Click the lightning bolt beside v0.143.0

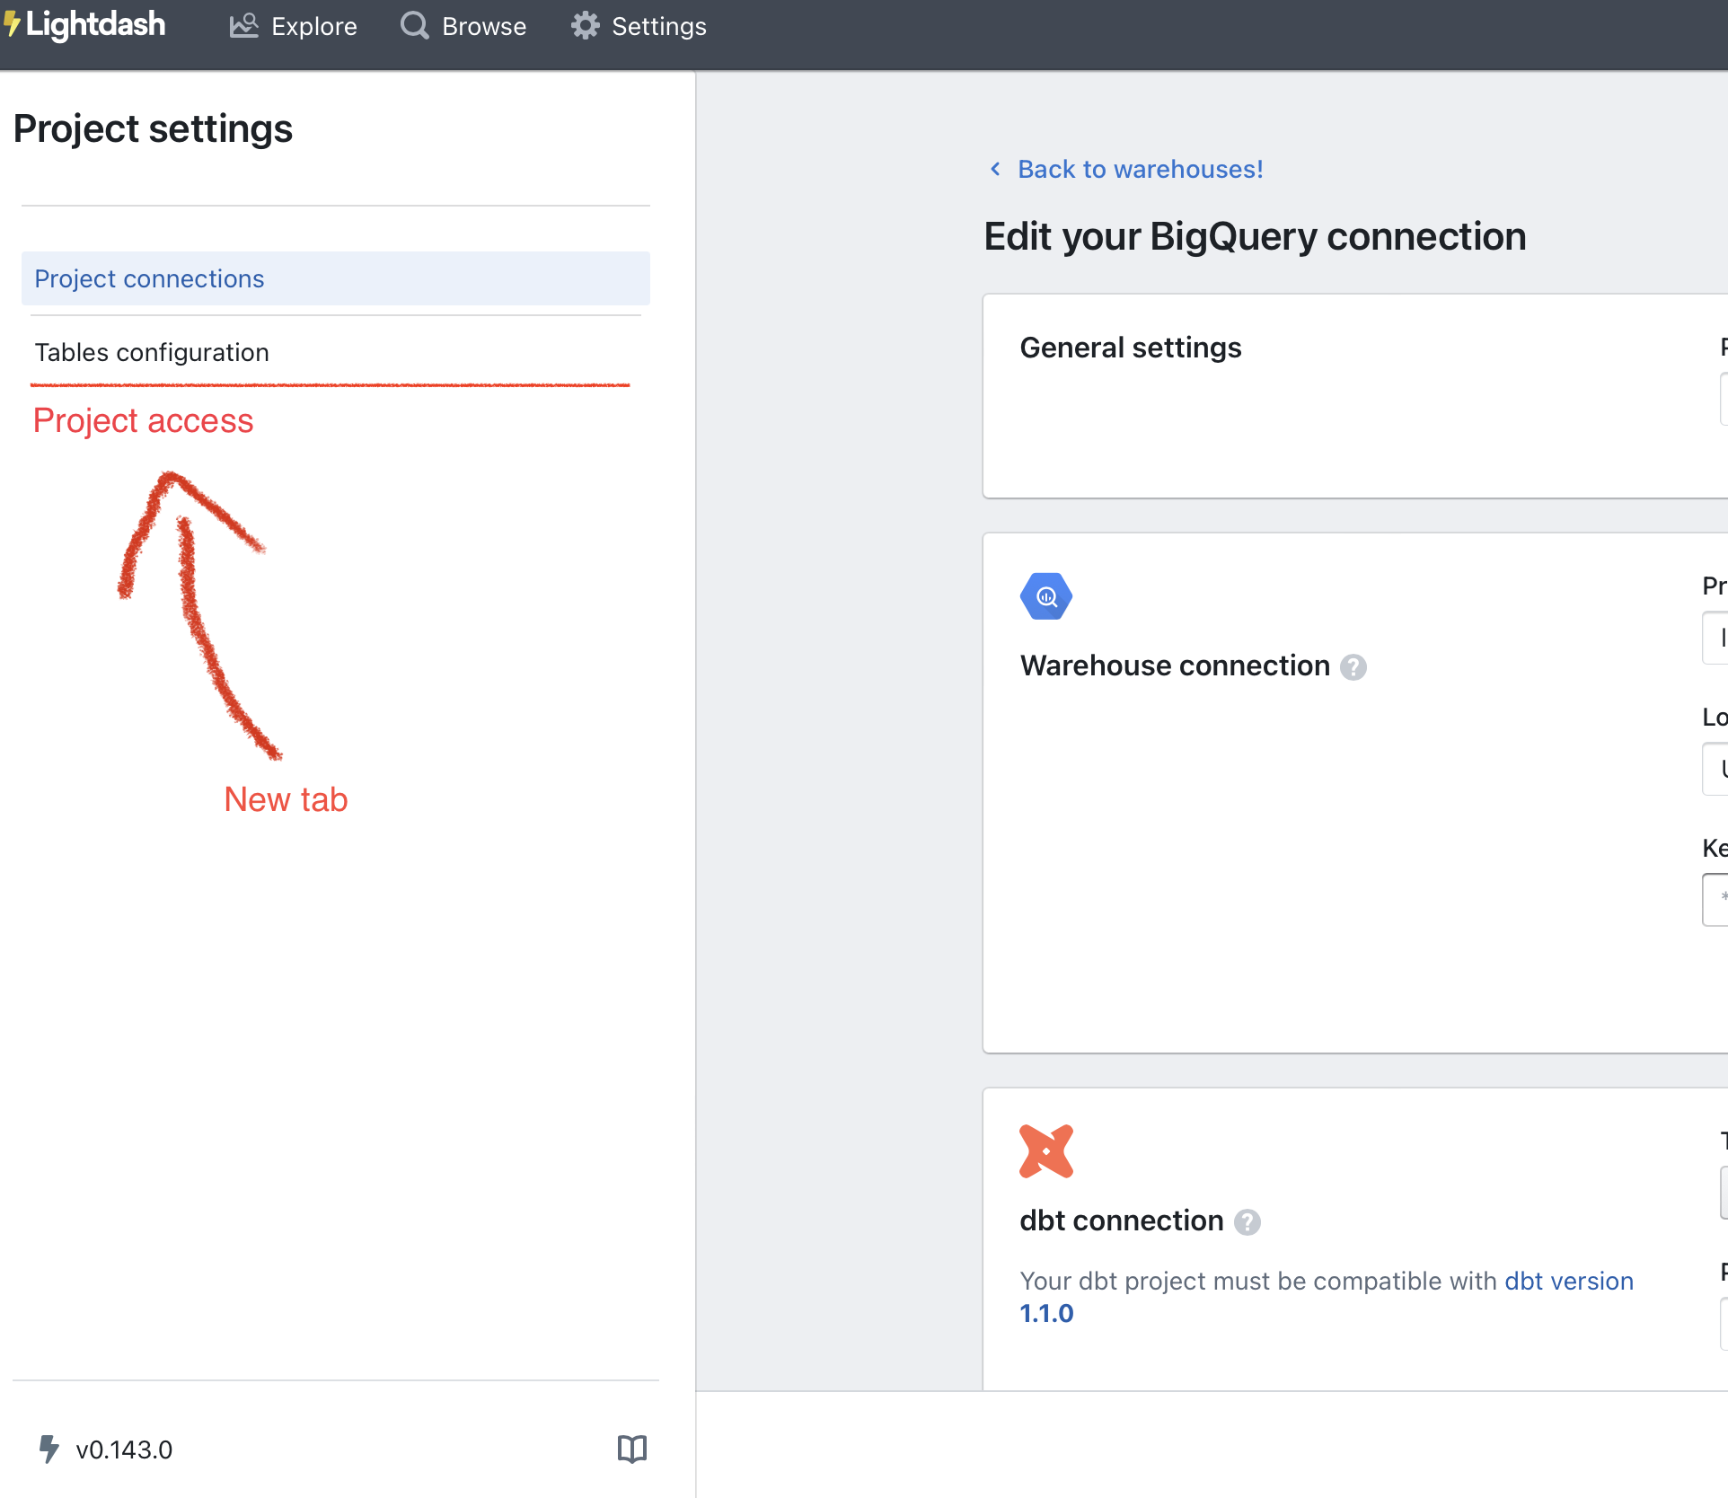49,1449
